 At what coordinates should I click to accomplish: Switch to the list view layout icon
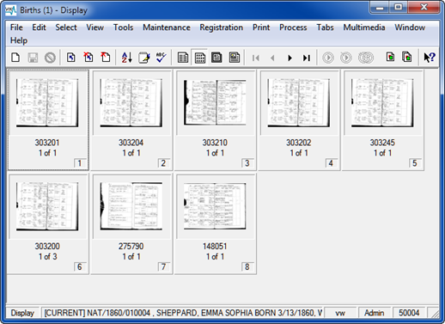click(183, 58)
